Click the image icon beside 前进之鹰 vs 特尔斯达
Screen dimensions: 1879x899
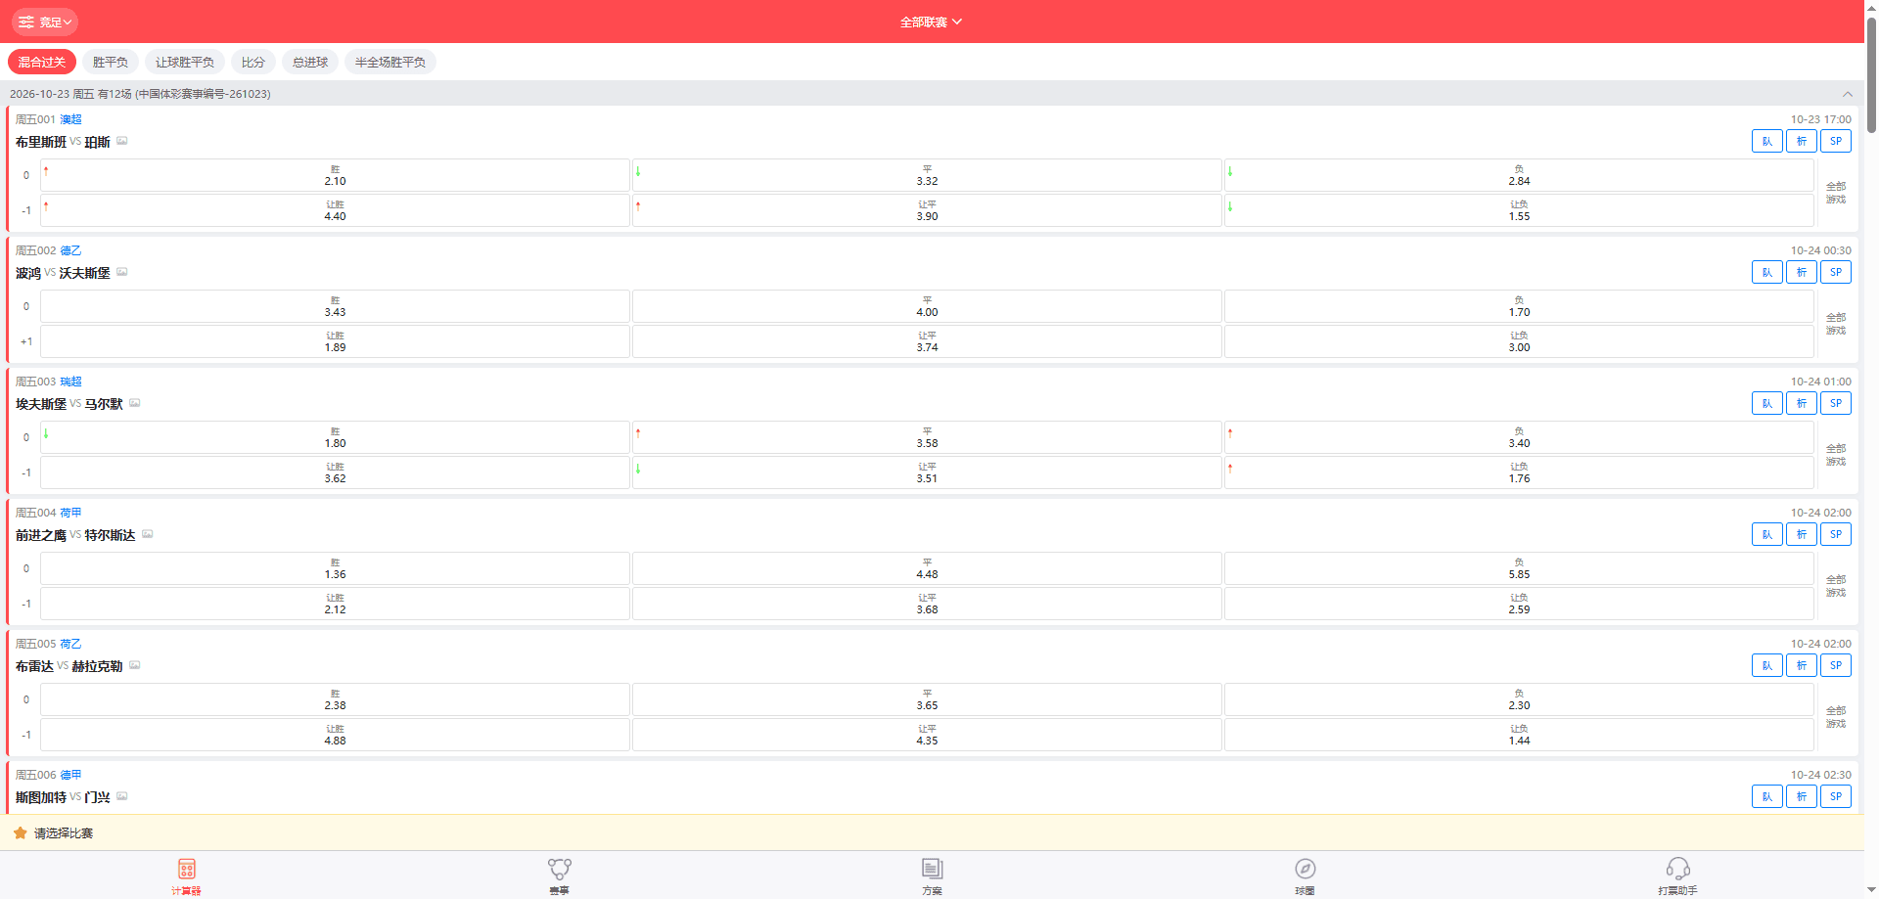point(148,534)
